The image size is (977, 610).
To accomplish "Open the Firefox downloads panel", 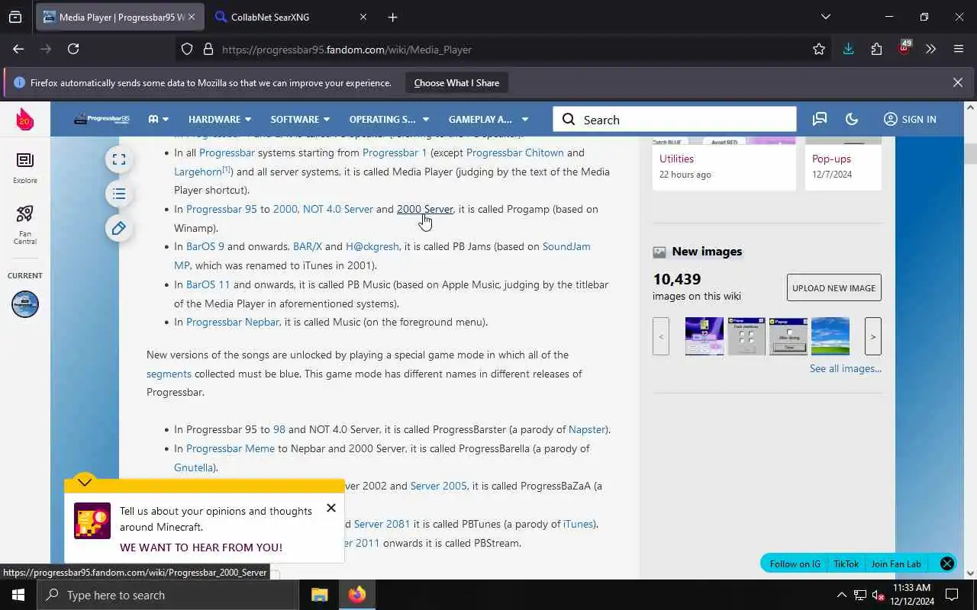I will [x=848, y=49].
